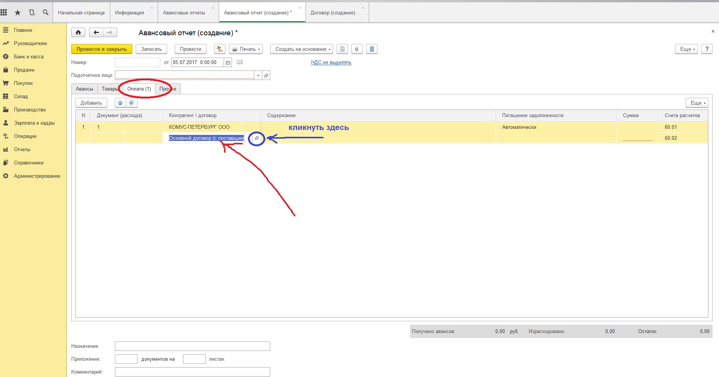Open the Авансовые отчеты tab
The width and height of the screenshot is (719, 377).
point(184,13)
